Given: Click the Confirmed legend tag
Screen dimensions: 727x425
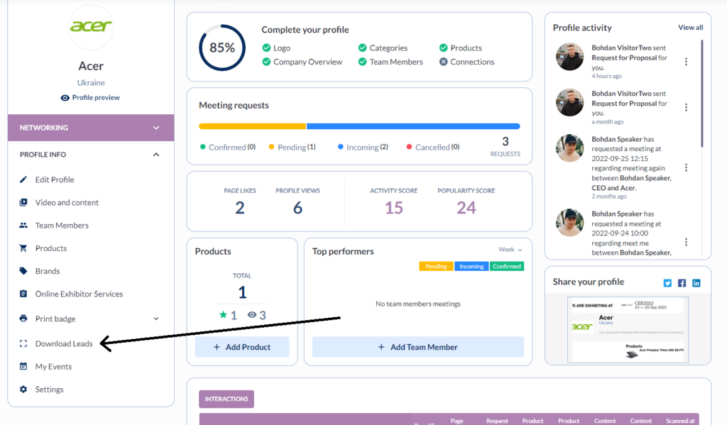Looking at the screenshot, I should 507,267.
